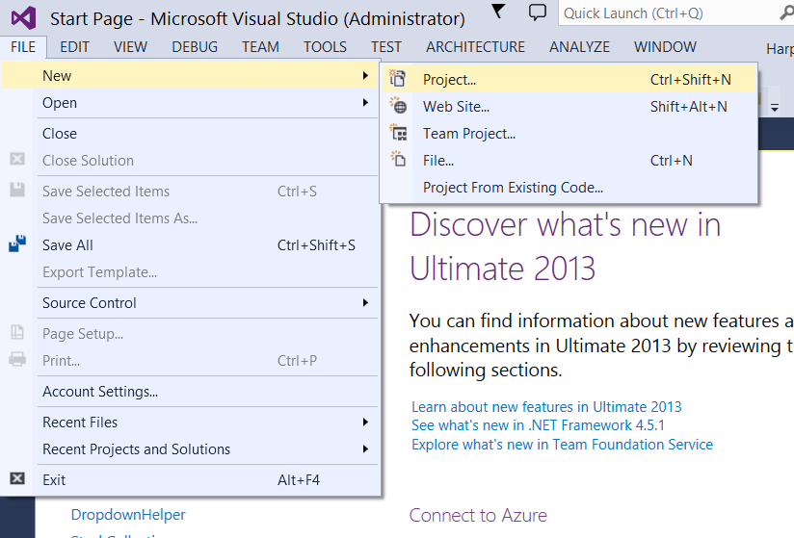The image size is (794, 538).
Task: Expand the Source Control submenu
Action: pos(365,303)
